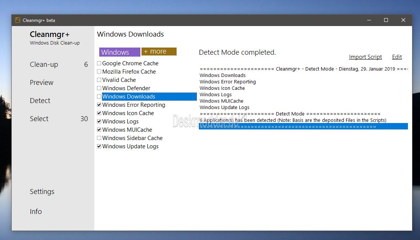The height and width of the screenshot is (240, 420).
Task: Disable the Windows Icon Cache checkbox
Action: [x=99, y=113]
